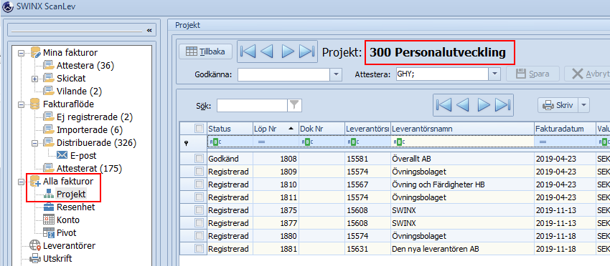The width and height of the screenshot is (610, 266).
Task: Check the row for invoice 1808
Action: coord(199,159)
